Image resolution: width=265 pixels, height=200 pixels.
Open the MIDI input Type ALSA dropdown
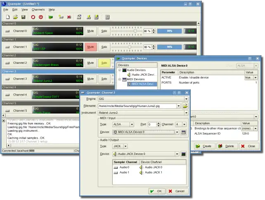point(132,125)
